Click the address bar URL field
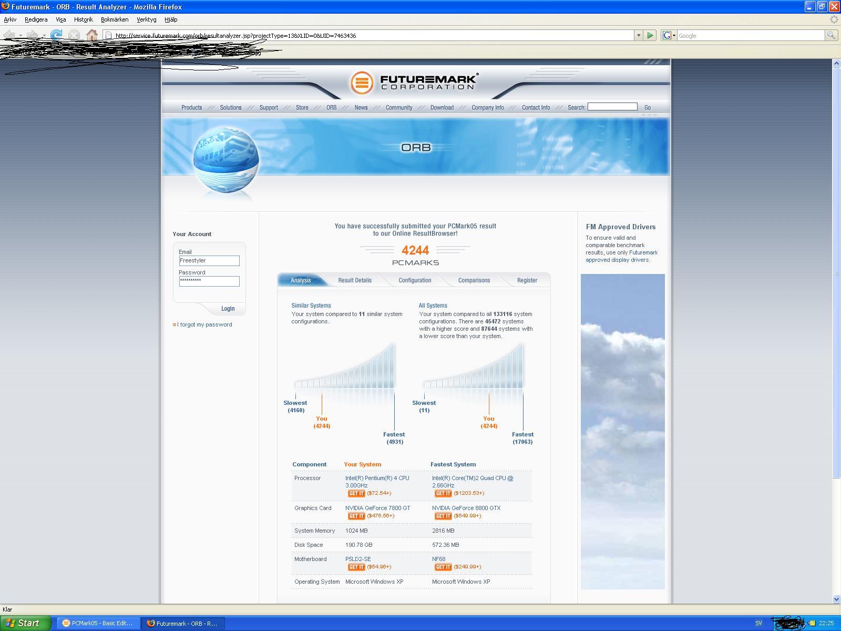 coord(369,35)
